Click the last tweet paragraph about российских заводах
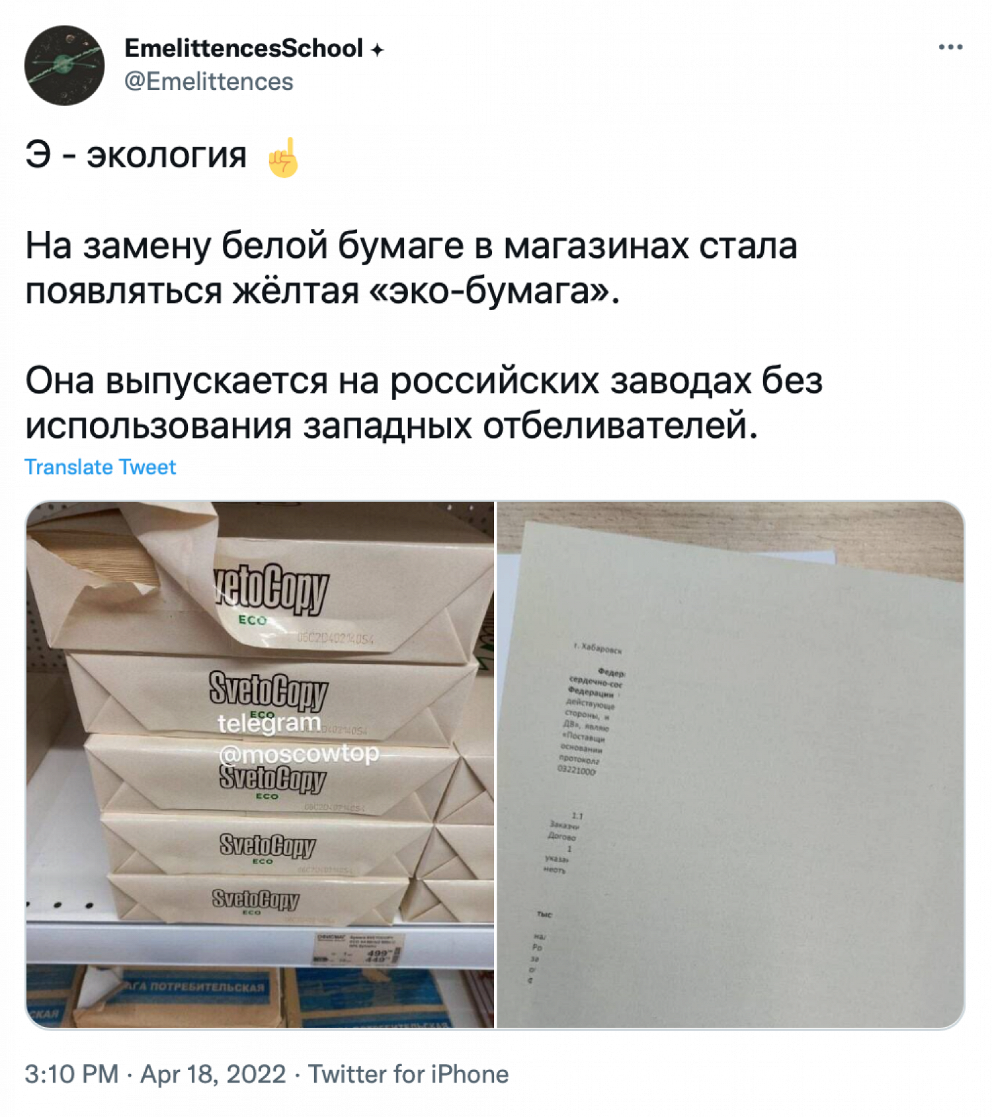This screenshot has height=1117, width=992. tap(424, 403)
